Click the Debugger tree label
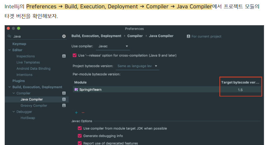This screenshot has height=145, width=271. [24, 112]
